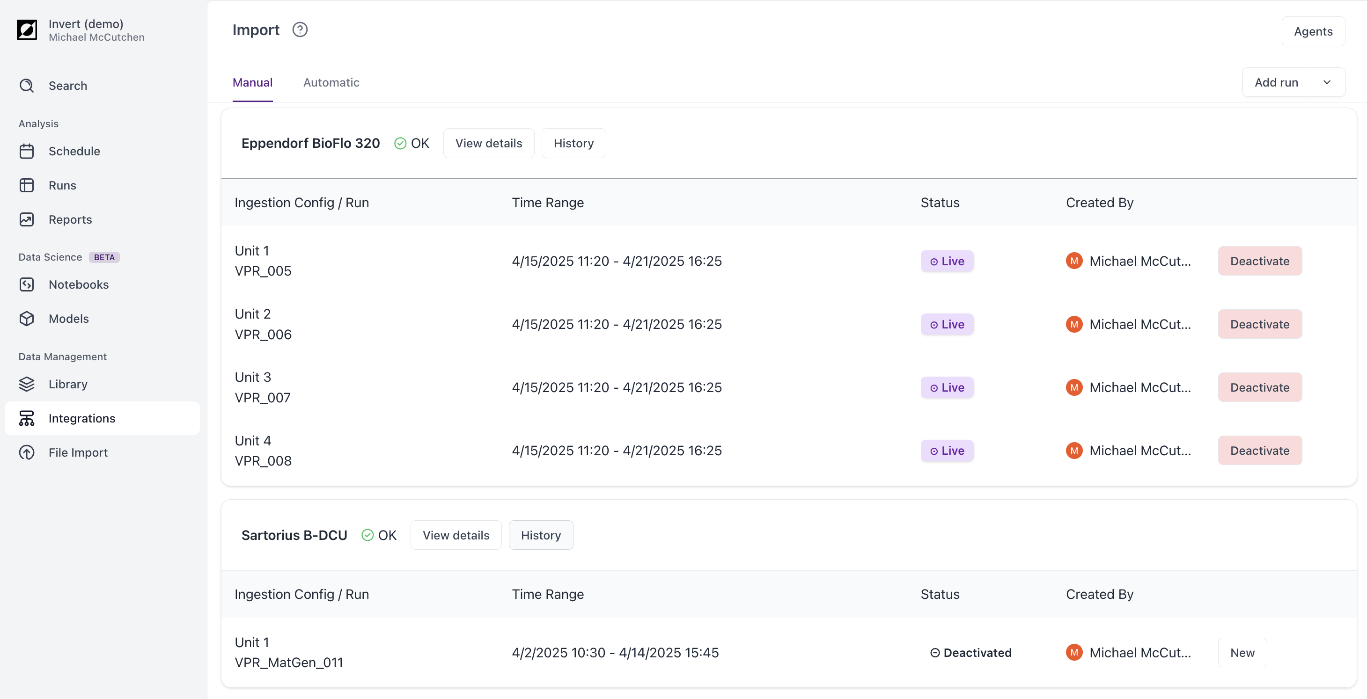Click the Invert (demo) workspace name
Viewport: 1367px width, 699px height.
[x=86, y=24]
